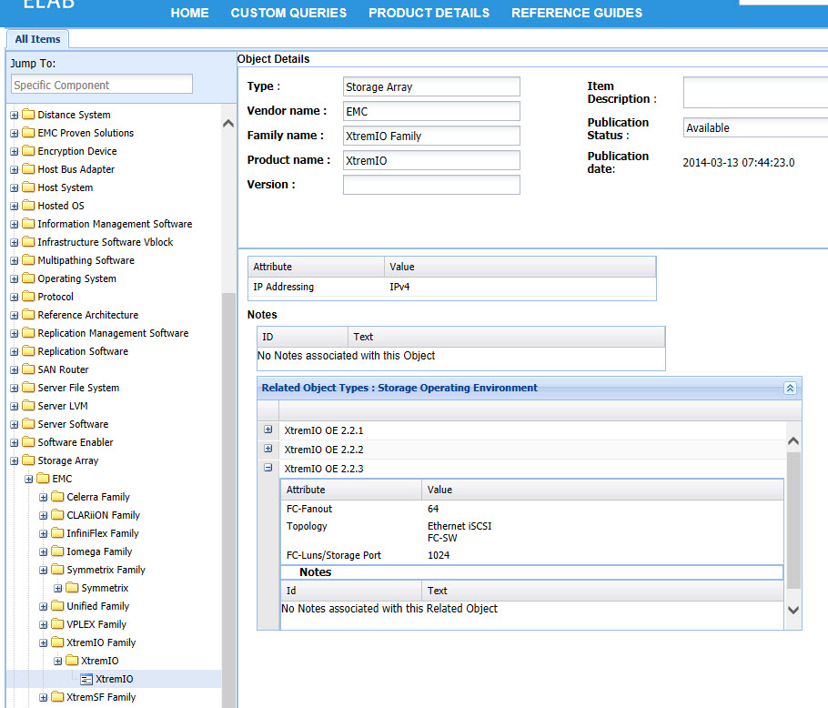Go to PRODUCT DETAILS
Screen dimensions: 828x708
coord(429,13)
